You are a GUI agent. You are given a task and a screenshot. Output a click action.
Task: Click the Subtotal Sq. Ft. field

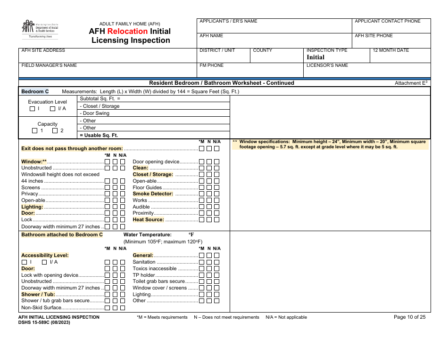click(x=165, y=99)
